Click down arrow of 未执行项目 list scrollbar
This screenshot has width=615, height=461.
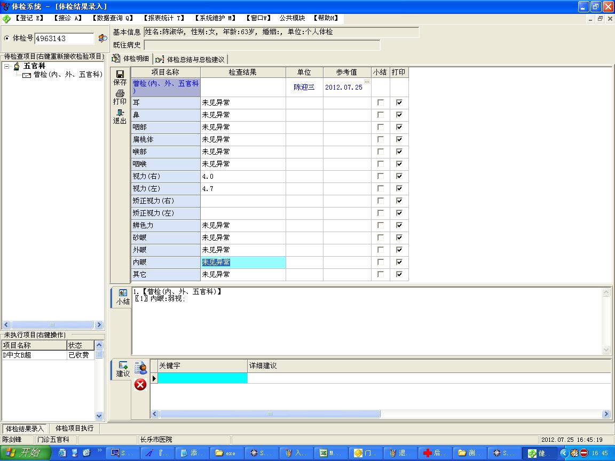click(99, 416)
